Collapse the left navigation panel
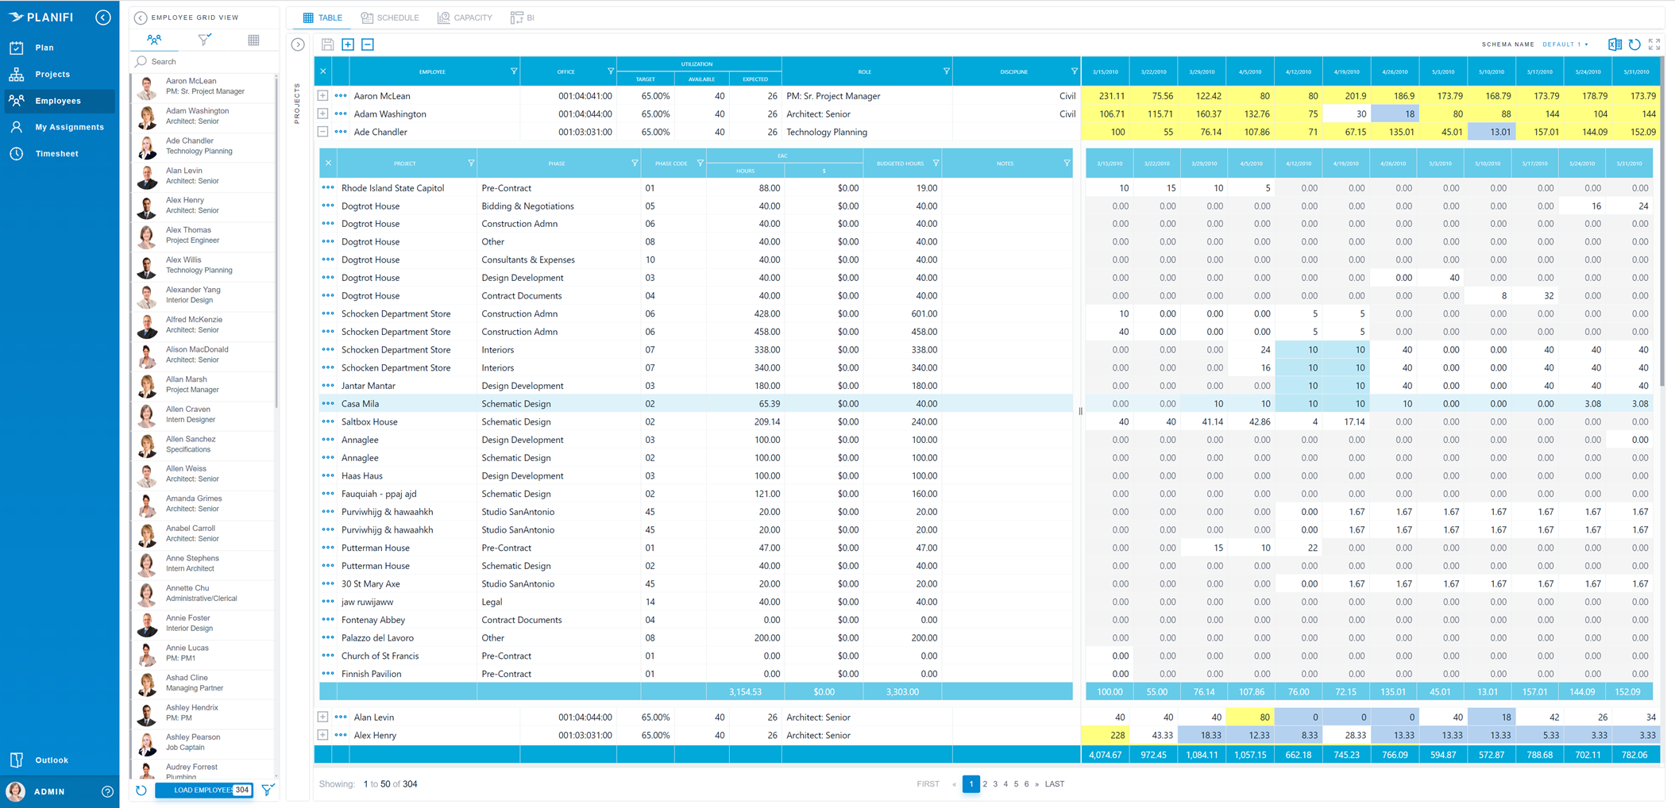Screen dimensions: 1675x808 102,17
